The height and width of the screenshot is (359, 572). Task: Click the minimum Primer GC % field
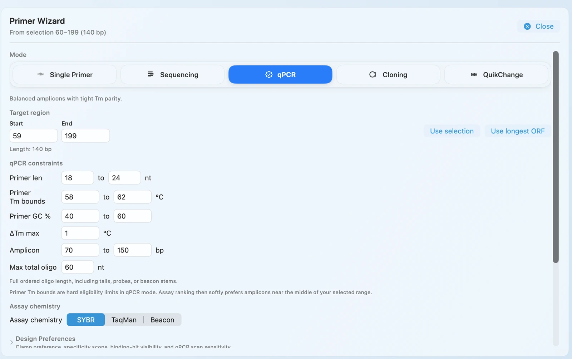pyautogui.click(x=80, y=216)
